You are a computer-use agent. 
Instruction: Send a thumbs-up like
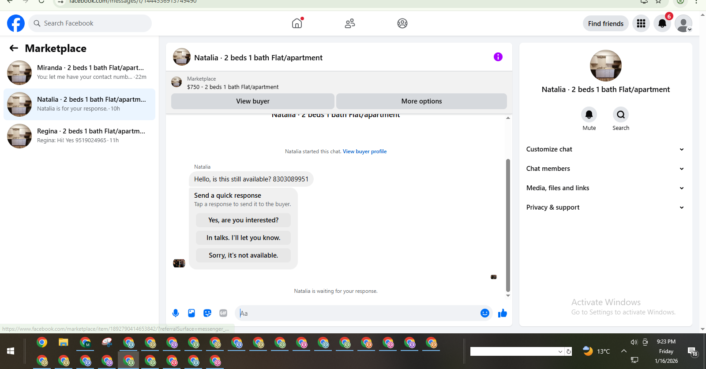[x=503, y=313]
